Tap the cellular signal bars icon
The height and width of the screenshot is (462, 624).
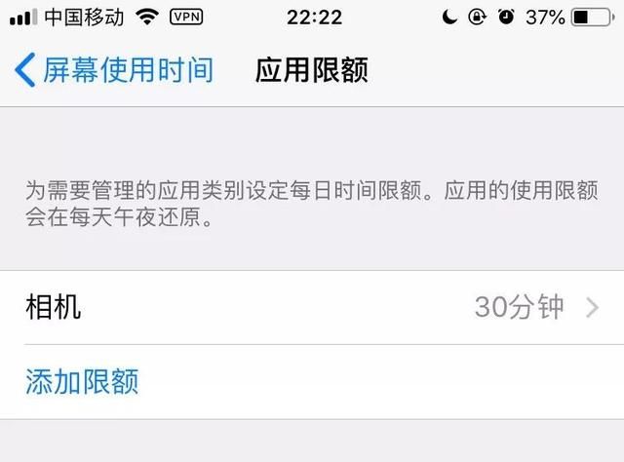[x=23, y=18]
